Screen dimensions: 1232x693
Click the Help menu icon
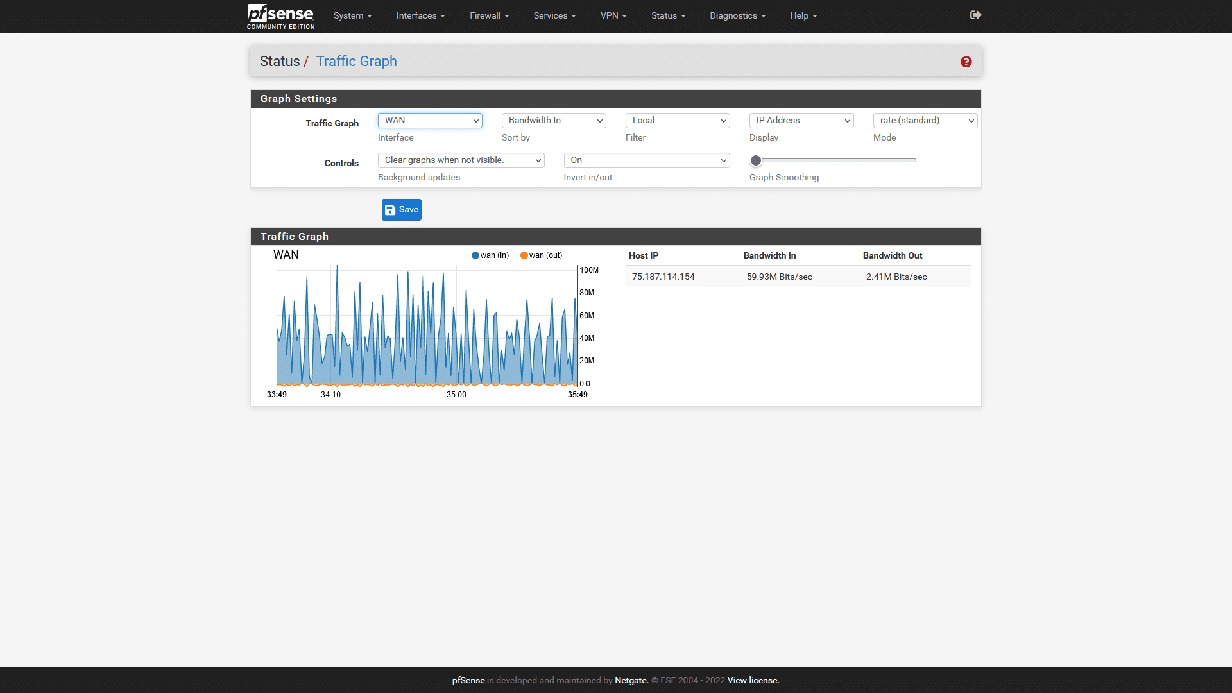[803, 15]
